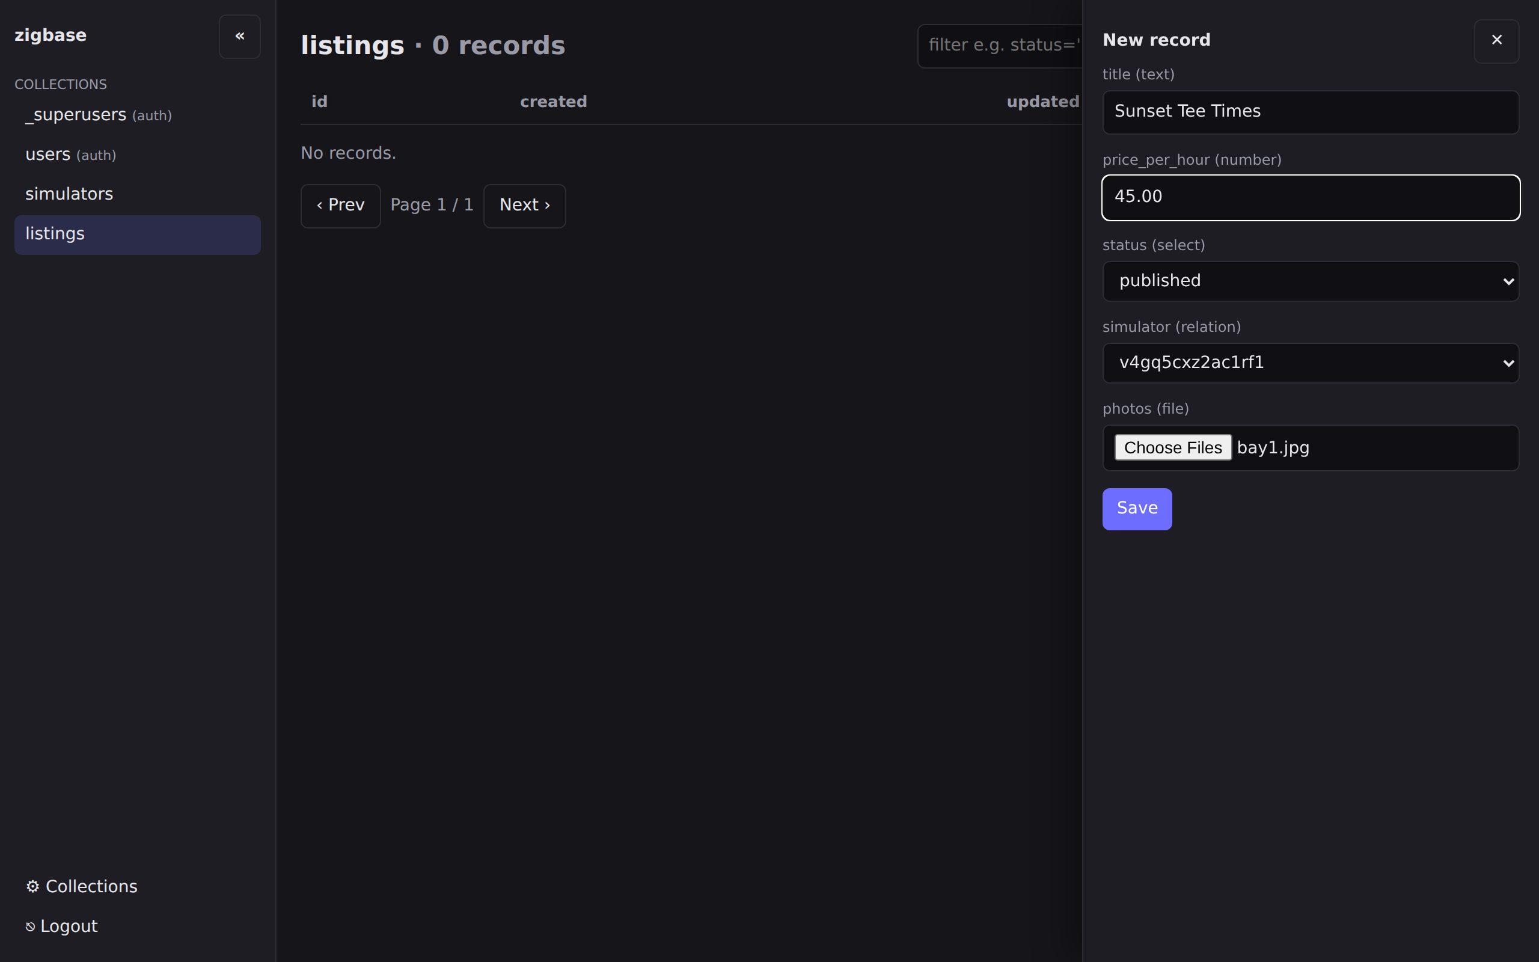Image resolution: width=1539 pixels, height=962 pixels.
Task: Click the COLLECTIONS section label
Action: (x=60, y=85)
